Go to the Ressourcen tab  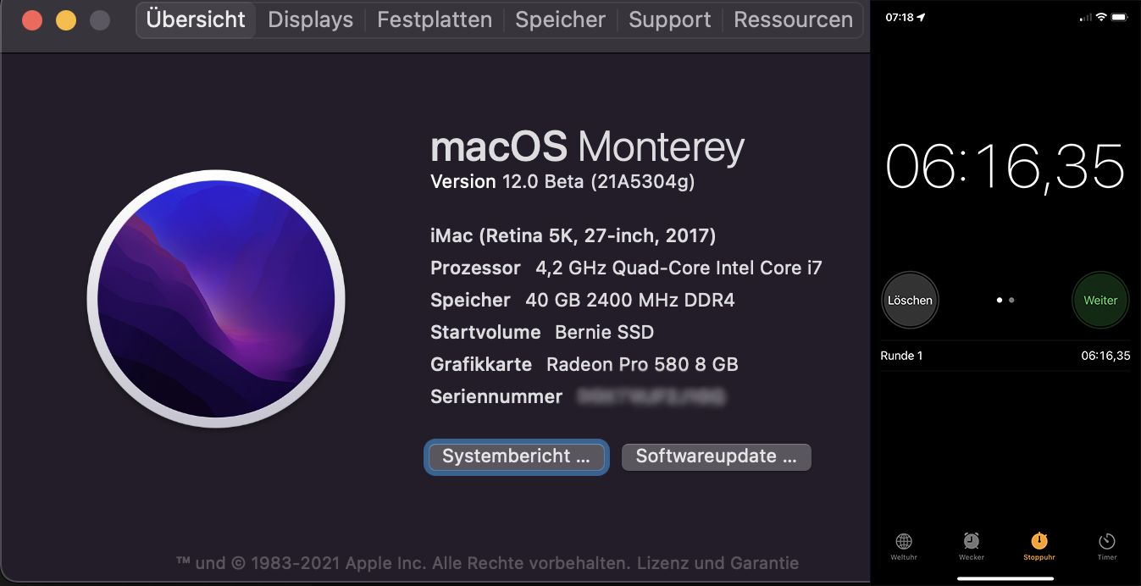[793, 19]
